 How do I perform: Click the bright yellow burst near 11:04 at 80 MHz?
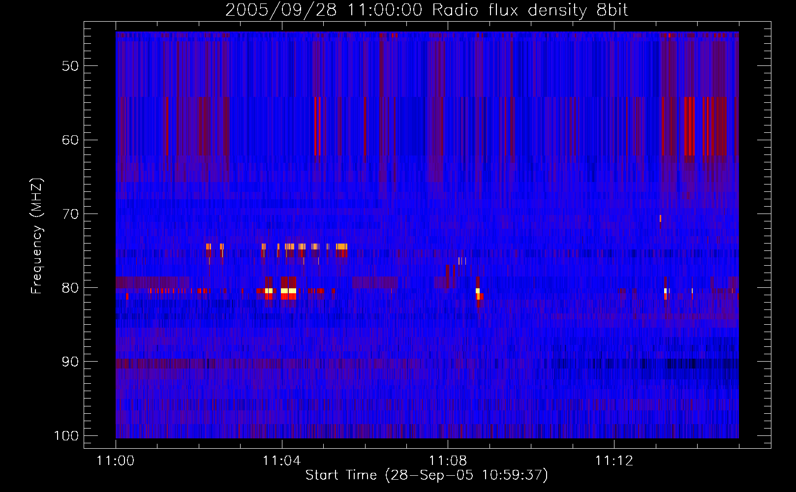point(288,291)
